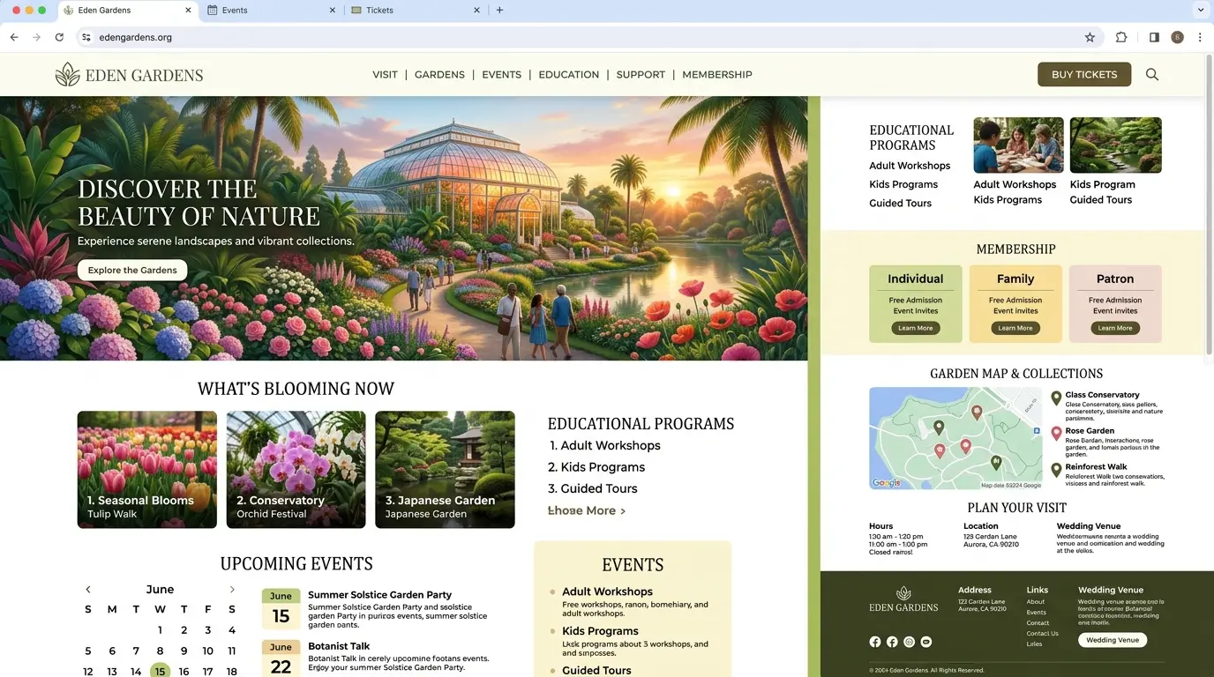Image resolution: width=1214 pixels, height=677 pixels.
Task: Click Learn More under Family membership
Action: 1015,328
